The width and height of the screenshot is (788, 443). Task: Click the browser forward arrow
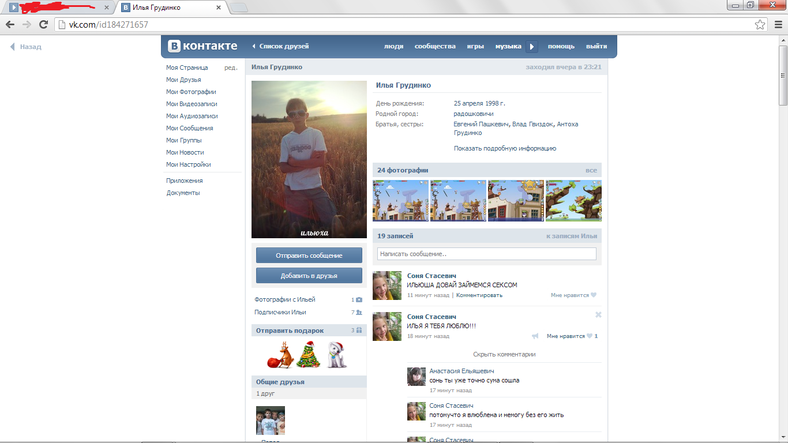click(27, 24)
